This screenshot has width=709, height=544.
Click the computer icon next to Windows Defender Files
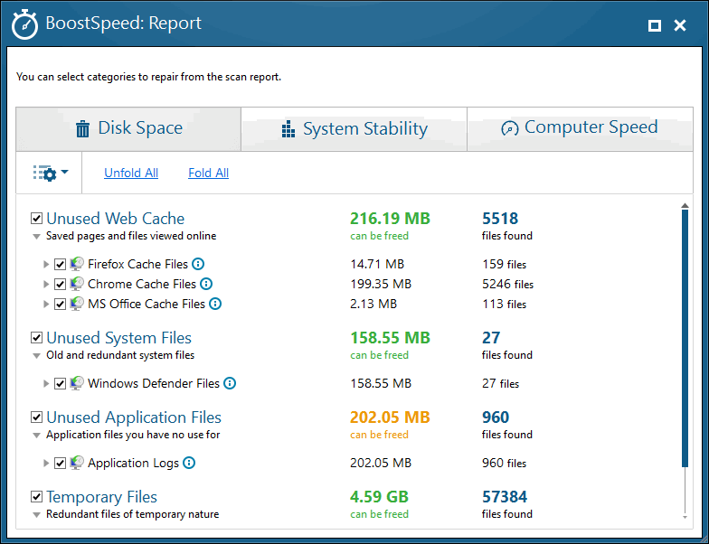[x=77, y=383]
